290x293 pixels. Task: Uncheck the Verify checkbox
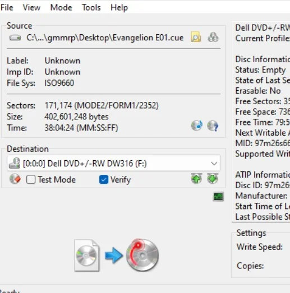pos(104,180)
